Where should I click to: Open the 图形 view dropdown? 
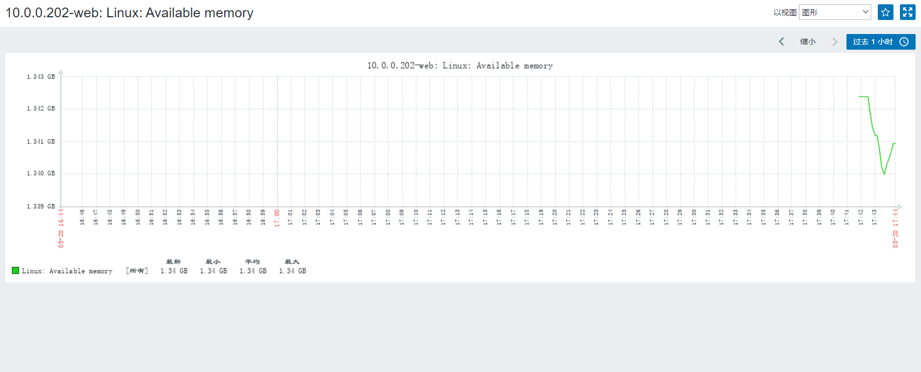click(x=835, y=12)
